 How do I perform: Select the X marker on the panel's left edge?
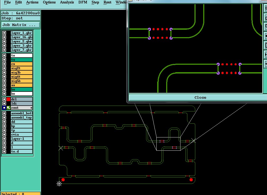[61, 148]
